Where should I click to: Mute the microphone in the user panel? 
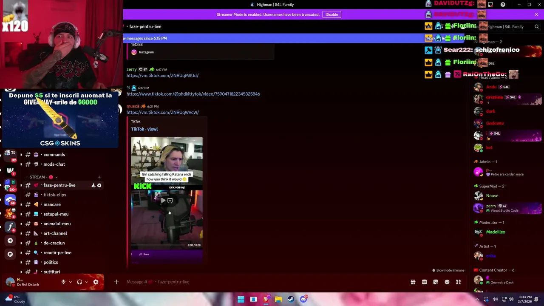pyautogui.click(x=63, y=282)
